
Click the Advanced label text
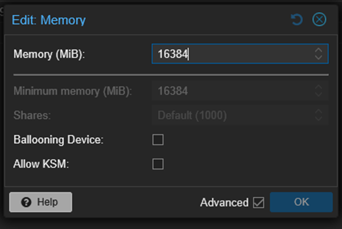(x=224, y=203)
